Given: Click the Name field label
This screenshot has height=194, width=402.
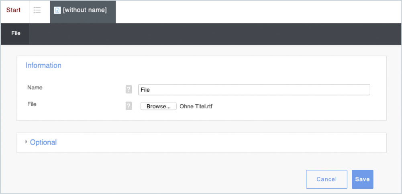Looking at the screenshot, I should coord(35,87).
